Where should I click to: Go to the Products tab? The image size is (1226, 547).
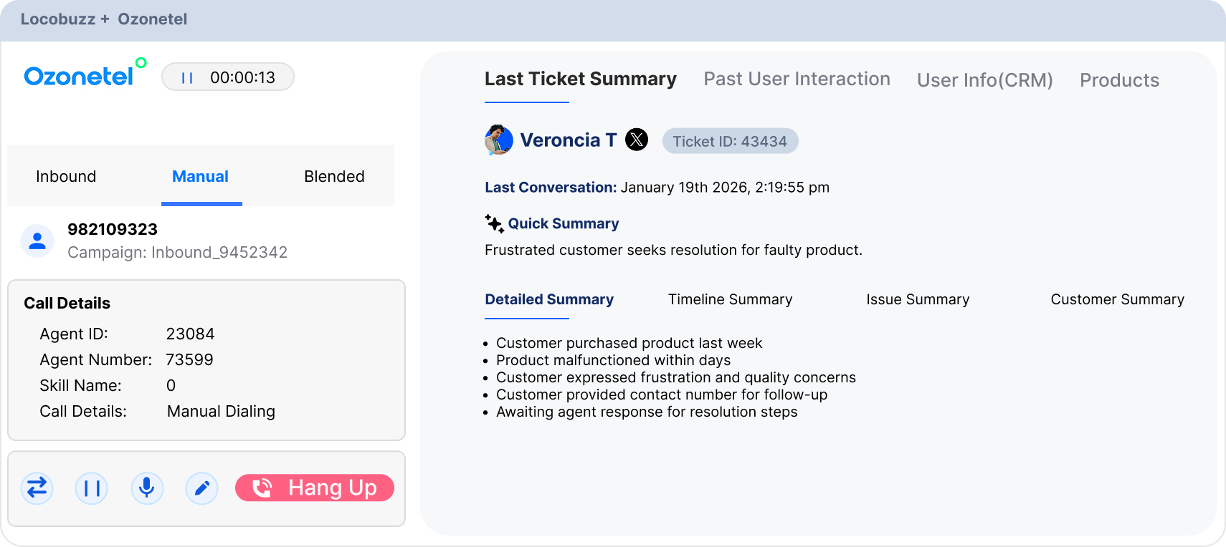[1119, 80]
